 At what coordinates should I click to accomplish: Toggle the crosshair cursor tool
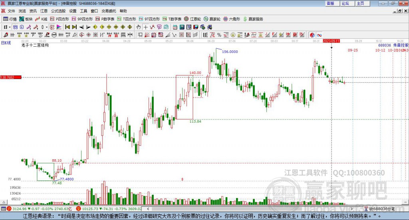tap(145, 27)
